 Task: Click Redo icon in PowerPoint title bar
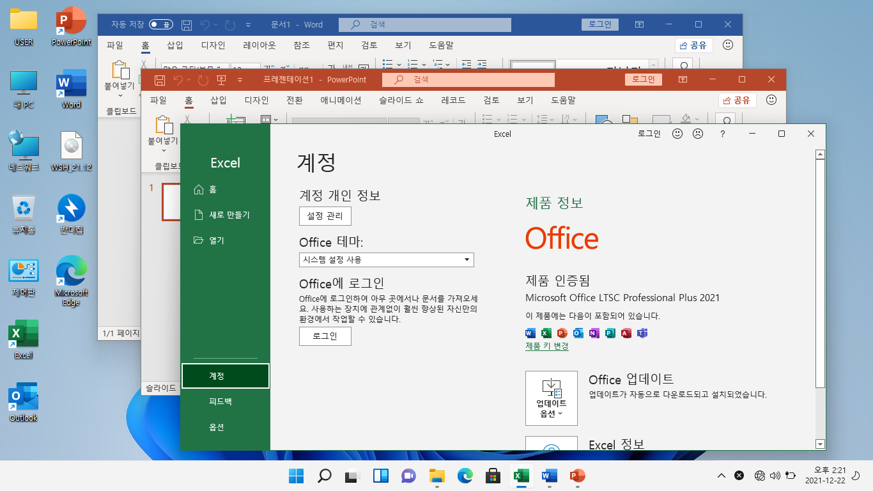click(x=203, y=79)
